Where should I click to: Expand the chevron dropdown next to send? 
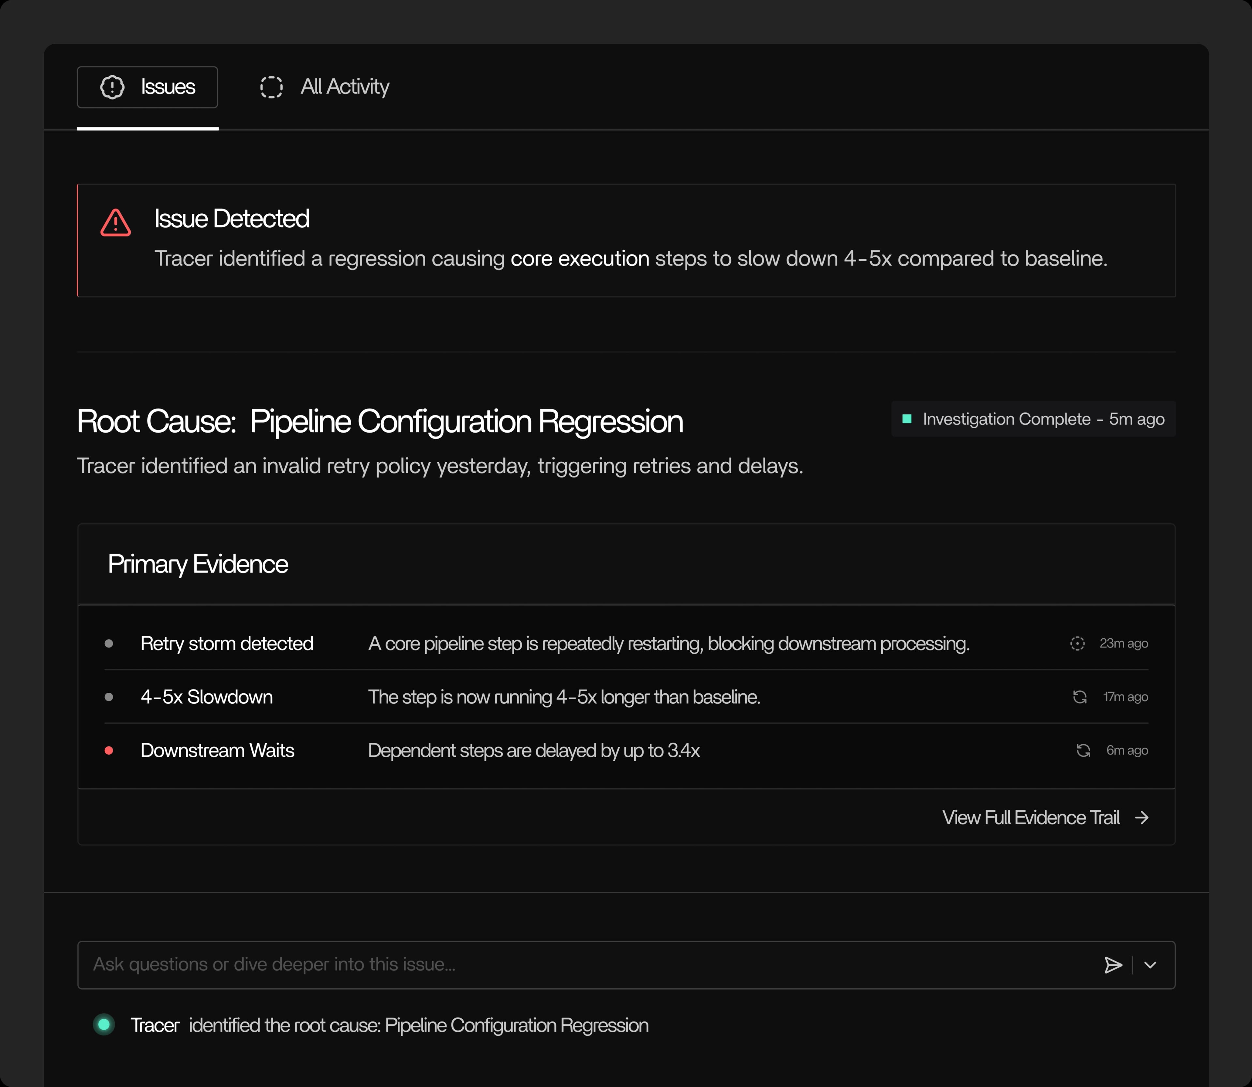[x=1150, y=965]
